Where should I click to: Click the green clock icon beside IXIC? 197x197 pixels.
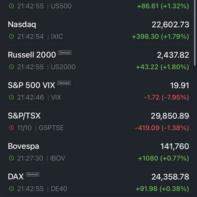(11, 37)
